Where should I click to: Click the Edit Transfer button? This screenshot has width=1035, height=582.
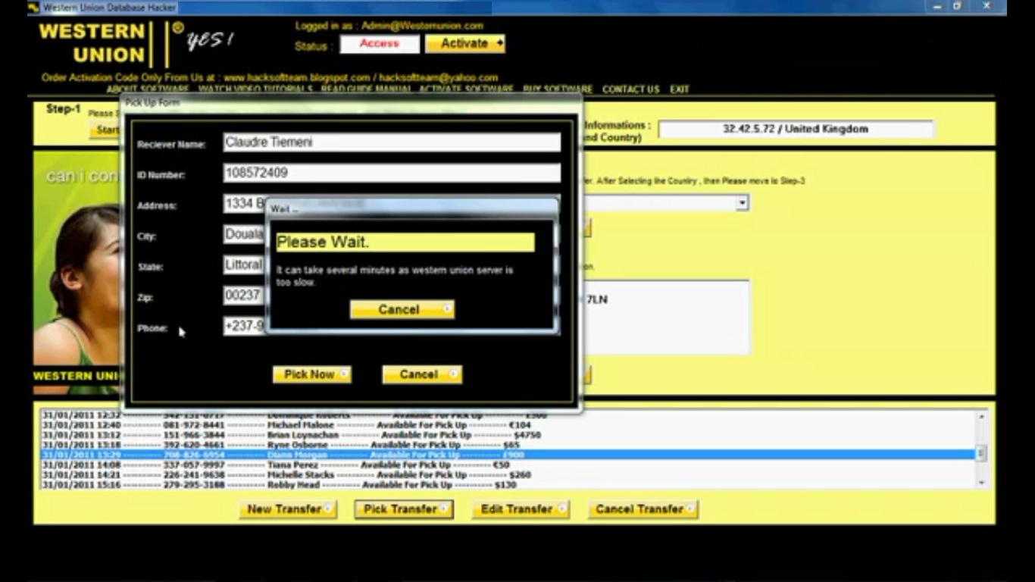click(x=521, y=509)
